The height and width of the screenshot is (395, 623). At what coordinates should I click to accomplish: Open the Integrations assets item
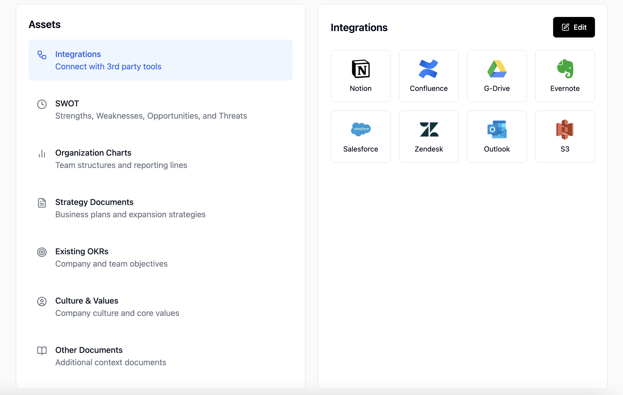pos(160,60)
